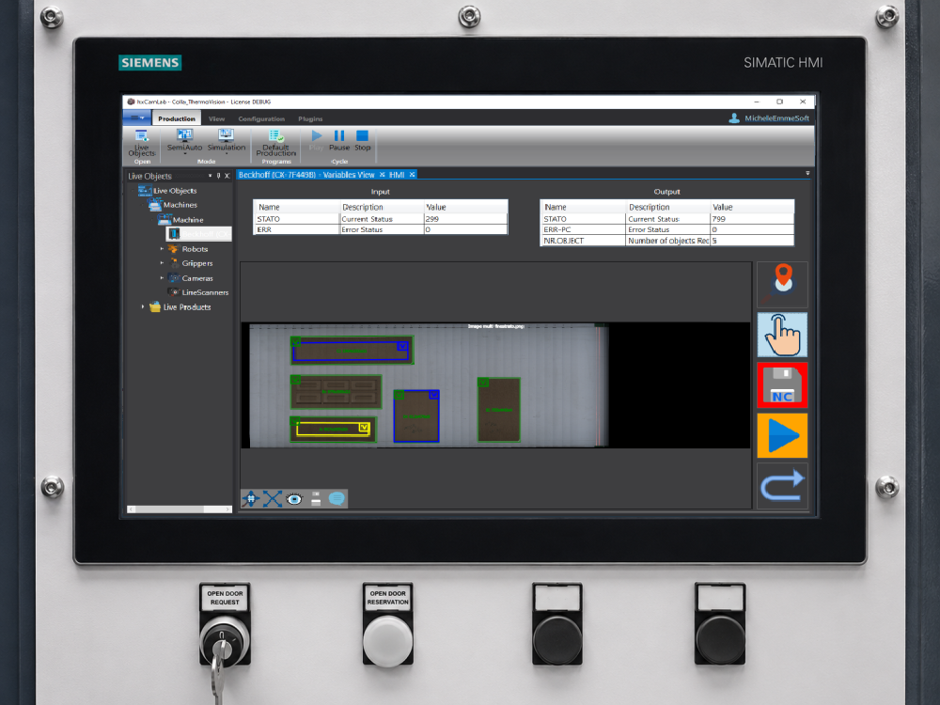Click the Input table value 299

point(465,219)
